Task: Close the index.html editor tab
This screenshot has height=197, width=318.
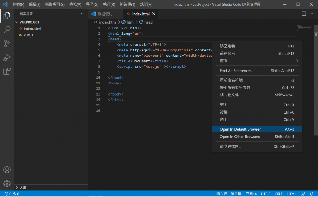Action: pos(154,14)
